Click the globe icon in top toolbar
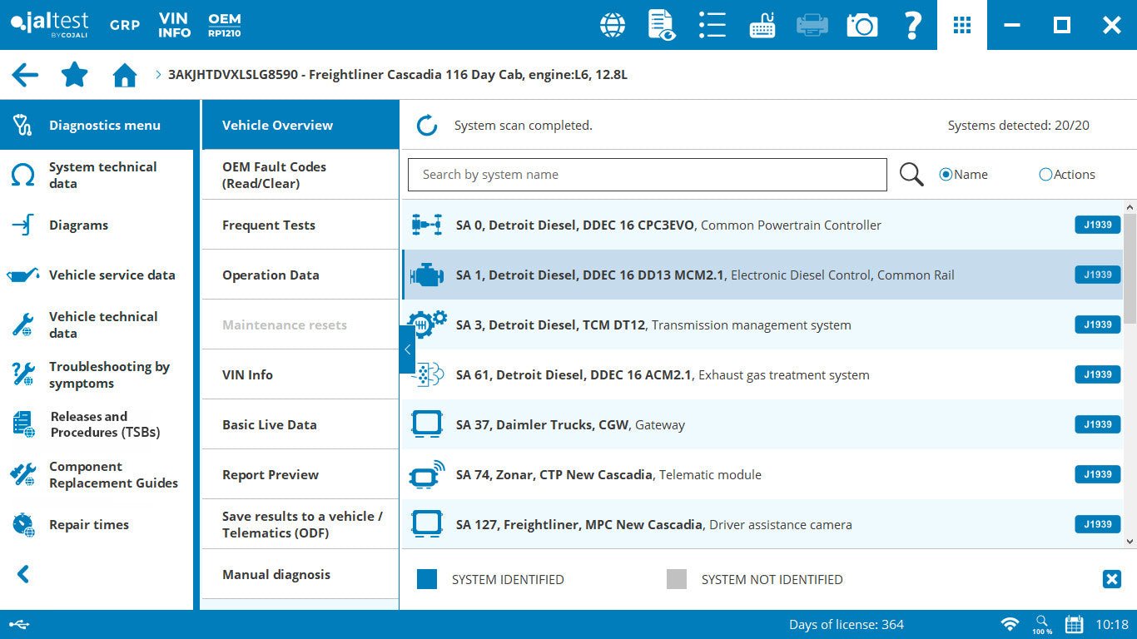The width and height of the screenshot is (1137, 639). [613, 25]
